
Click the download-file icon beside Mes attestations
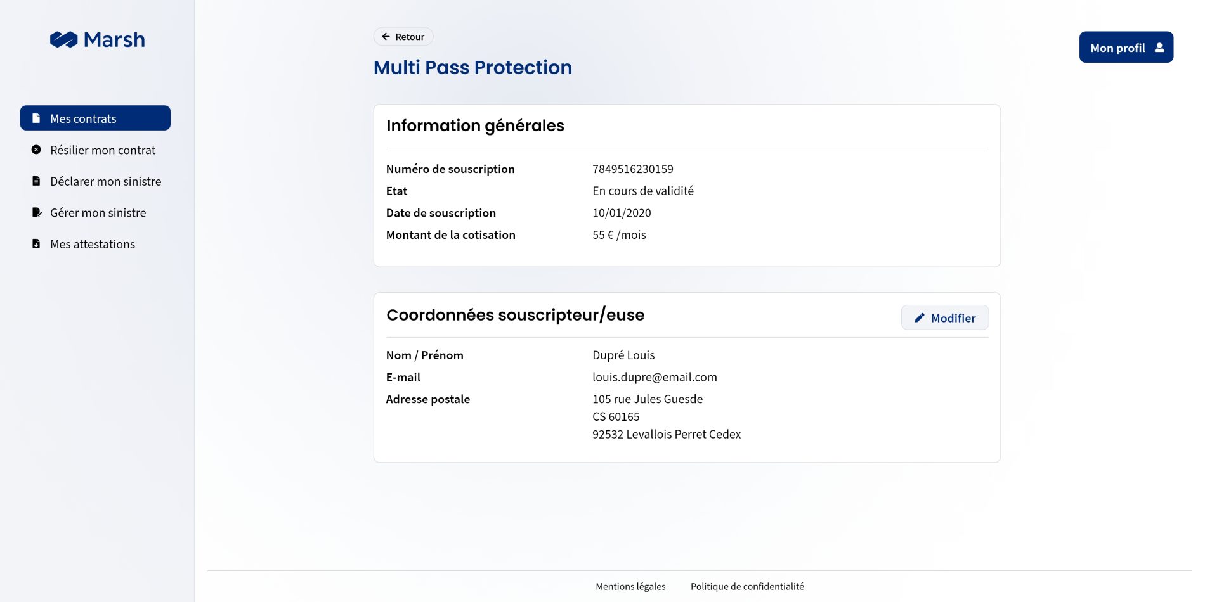[x=36, y=244]
